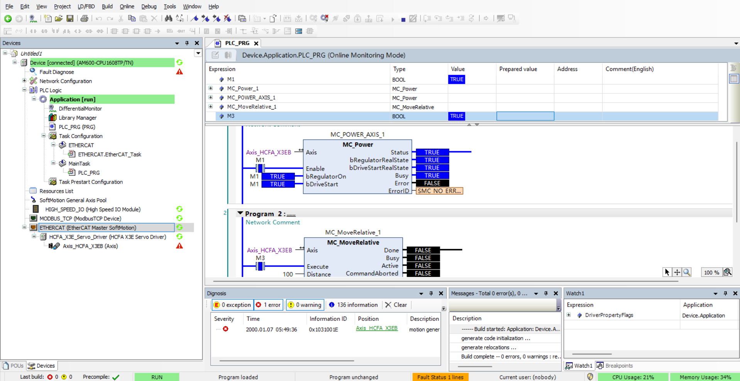Image resolution: width=740 pixels, height=381 pixels.
Task: Clear the Diagnosis message list
Action: coord(396,305)
